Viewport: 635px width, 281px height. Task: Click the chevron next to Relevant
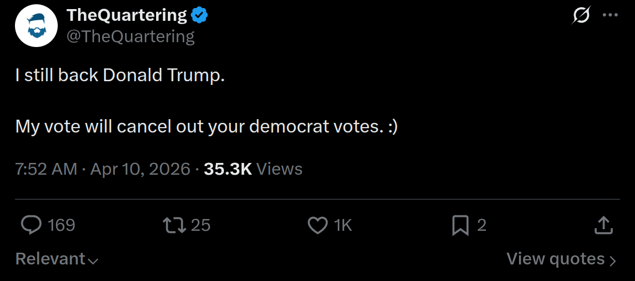[x=93, y=261]
